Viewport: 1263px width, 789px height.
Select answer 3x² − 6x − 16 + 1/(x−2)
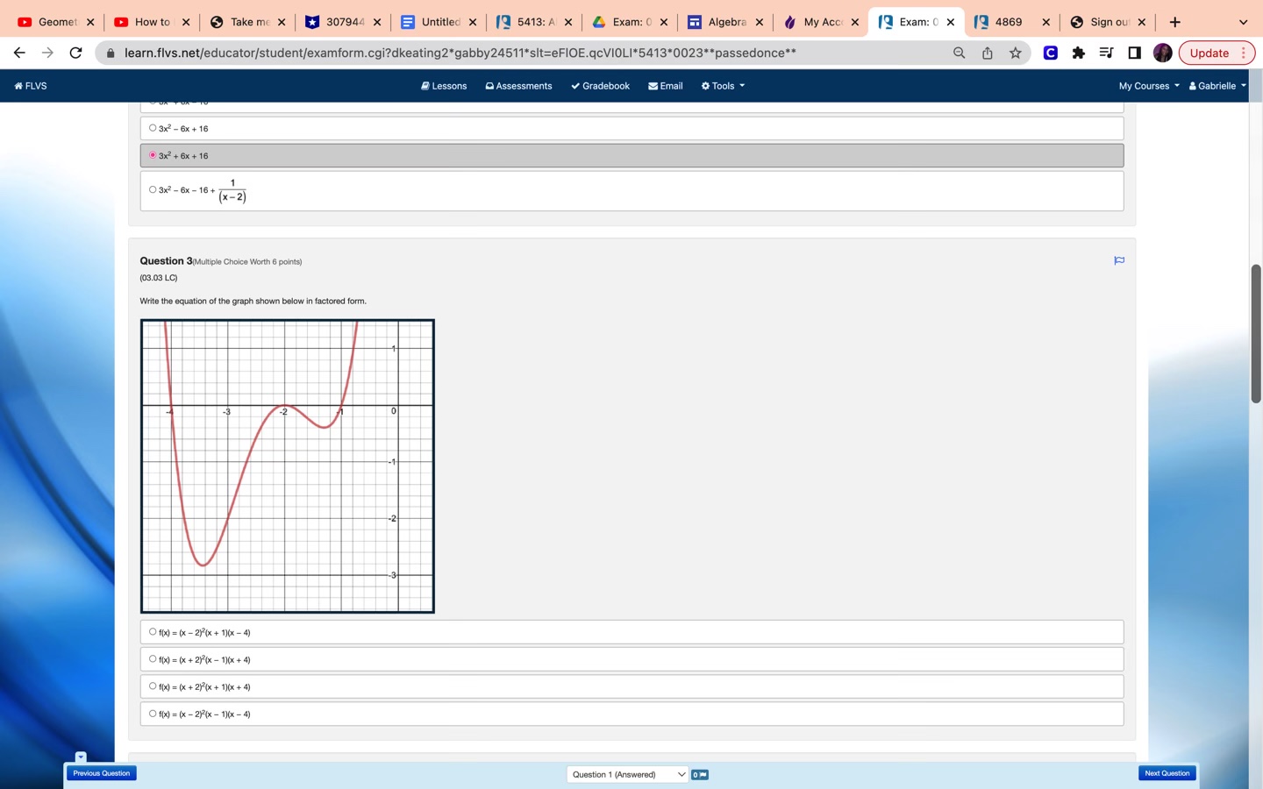pos(631,190)
